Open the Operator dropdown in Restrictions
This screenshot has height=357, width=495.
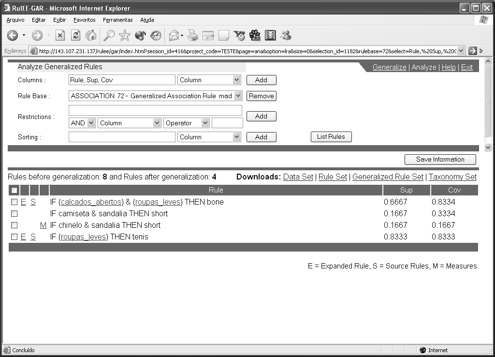point(205,123)
